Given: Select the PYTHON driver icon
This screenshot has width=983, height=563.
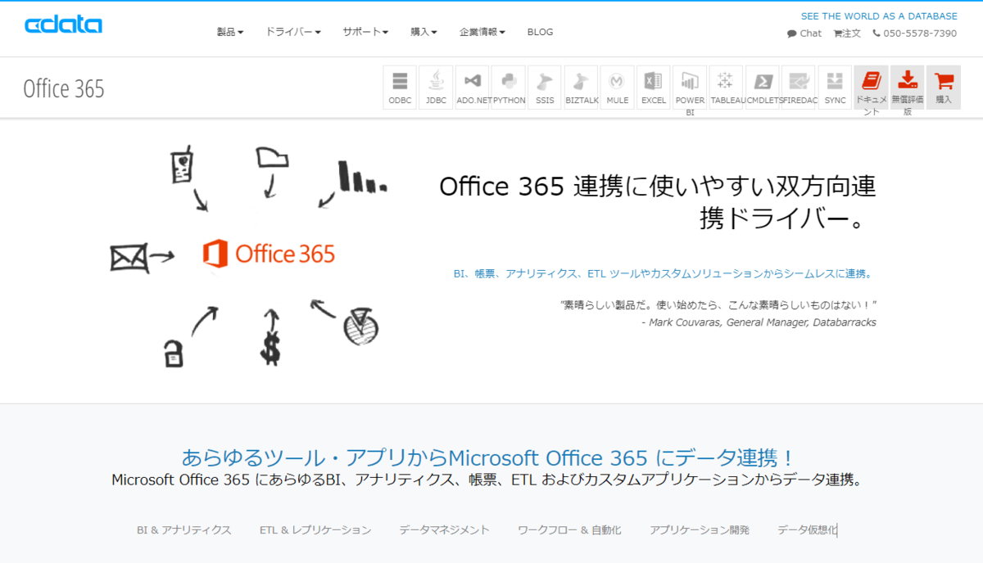Looking at the screenshot, I should tap(508, 86).
